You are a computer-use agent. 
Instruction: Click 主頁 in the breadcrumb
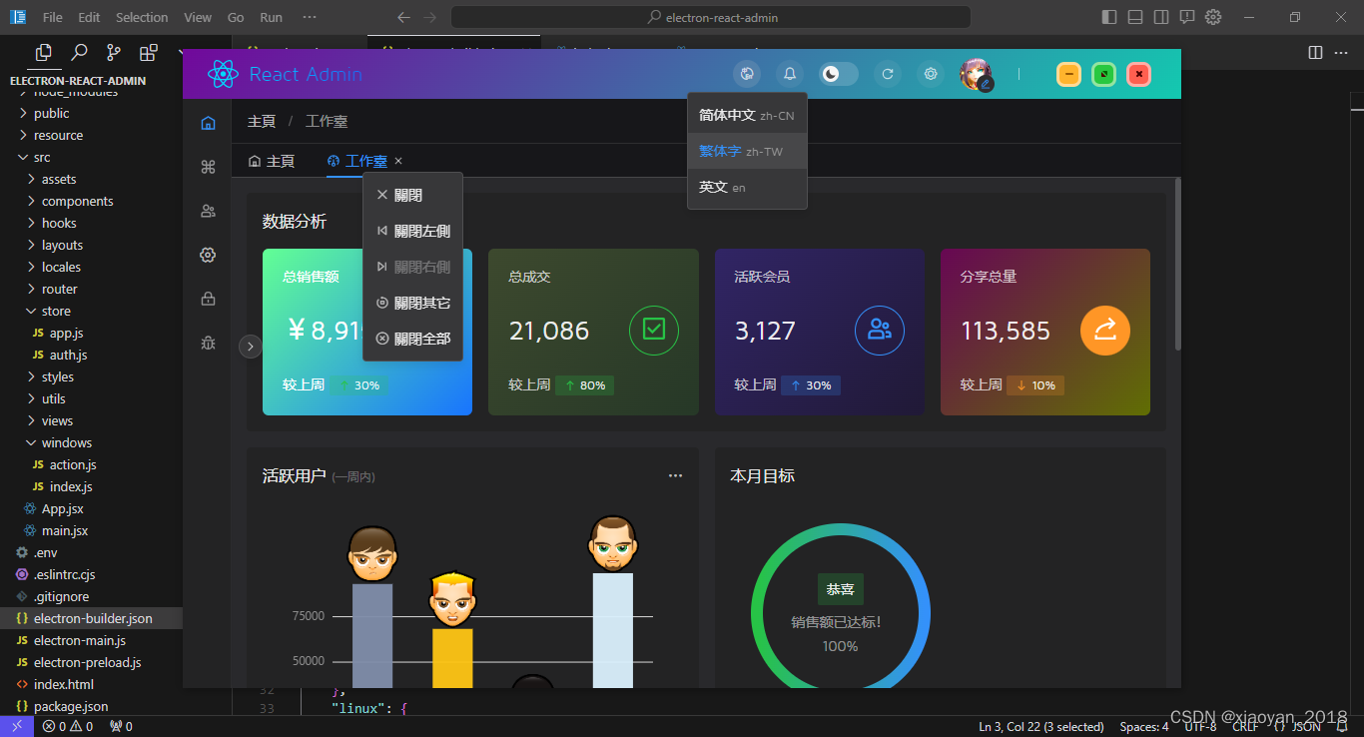[262, 121]
